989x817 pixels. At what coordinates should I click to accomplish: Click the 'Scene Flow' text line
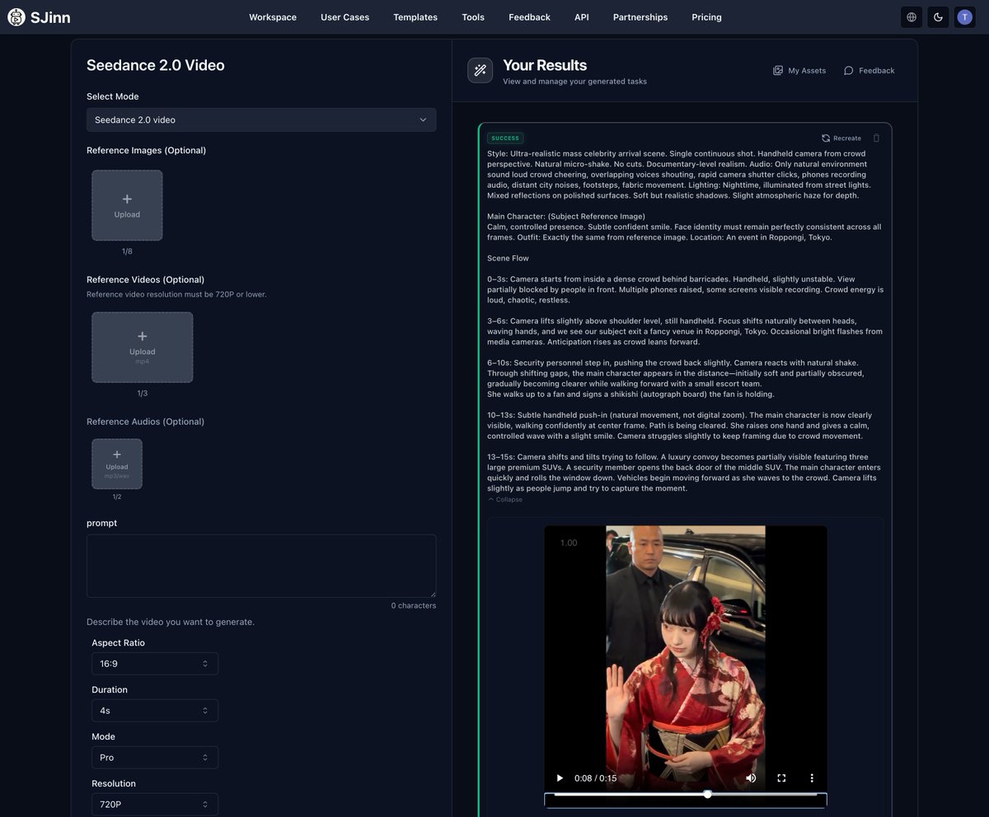(x=509, y=258)
